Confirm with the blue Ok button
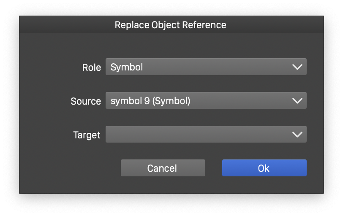The width and height of the screenshot is (343, 216). tap(264, 168)
